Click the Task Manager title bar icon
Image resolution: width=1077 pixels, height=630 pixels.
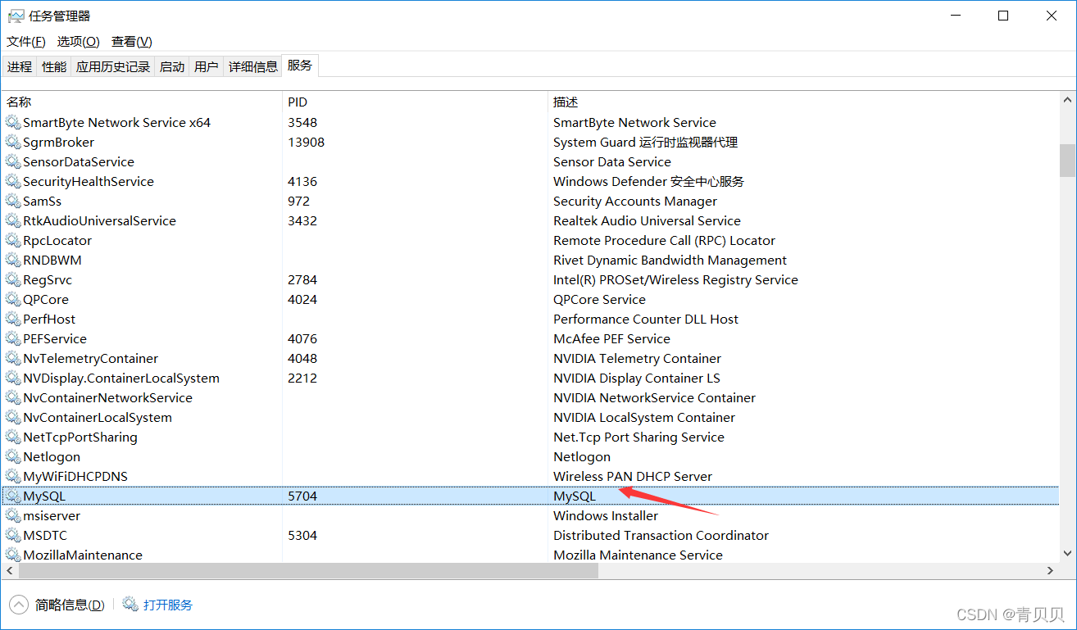16,16
